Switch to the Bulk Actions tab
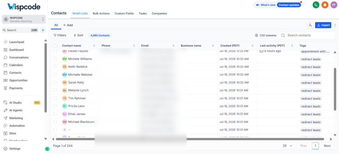The image size is (339, 154). coord(101,14)
